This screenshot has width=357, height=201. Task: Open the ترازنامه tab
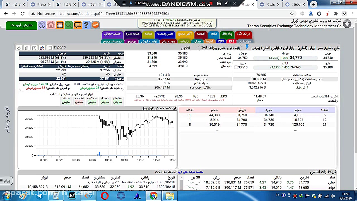tap(184, 41)
